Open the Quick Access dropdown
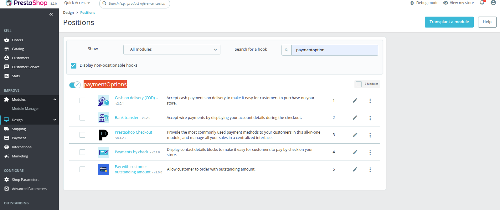The height and width of the screenshot is (210, 500). [77, 3]
